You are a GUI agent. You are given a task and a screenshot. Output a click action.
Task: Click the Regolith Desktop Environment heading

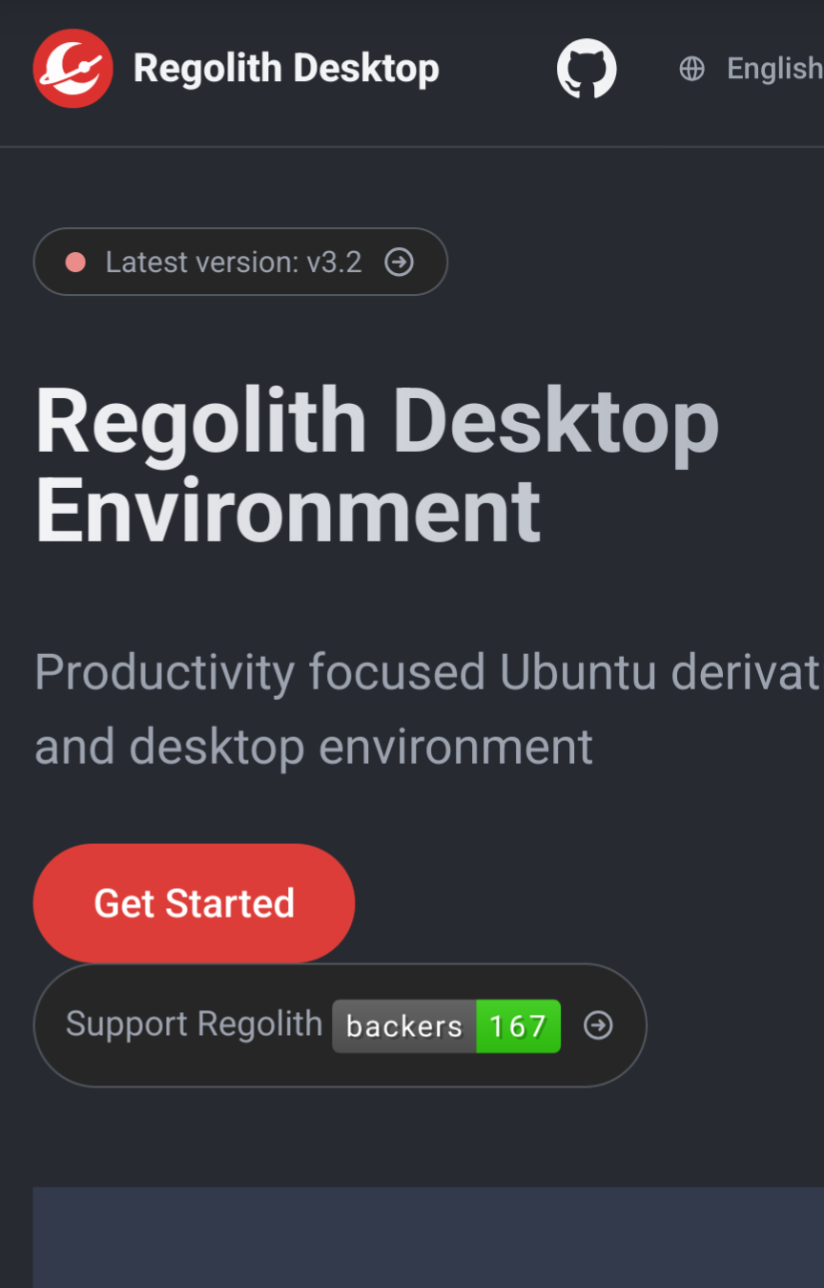tap(377, 422)
